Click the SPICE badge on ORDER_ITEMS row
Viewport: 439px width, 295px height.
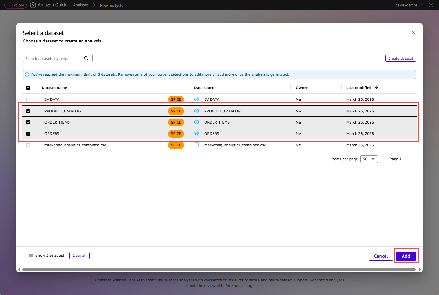pyautogui.click(x=176, y=122)
